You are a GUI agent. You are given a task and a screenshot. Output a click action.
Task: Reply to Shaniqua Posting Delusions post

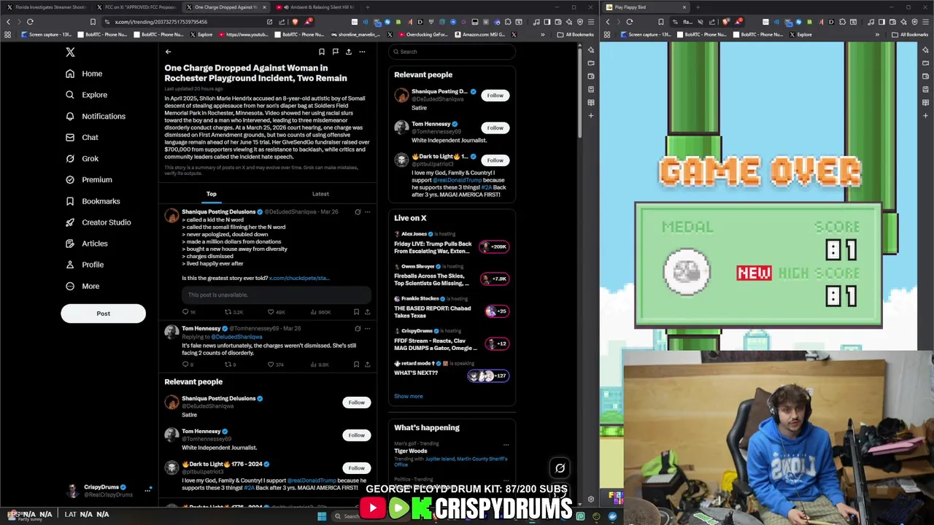tap(188, 312)
